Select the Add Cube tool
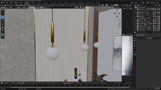 pyautogui.click(x=3, y=37)
